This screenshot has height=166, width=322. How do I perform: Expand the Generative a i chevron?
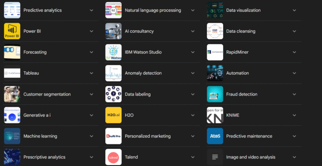pos(91,115)
